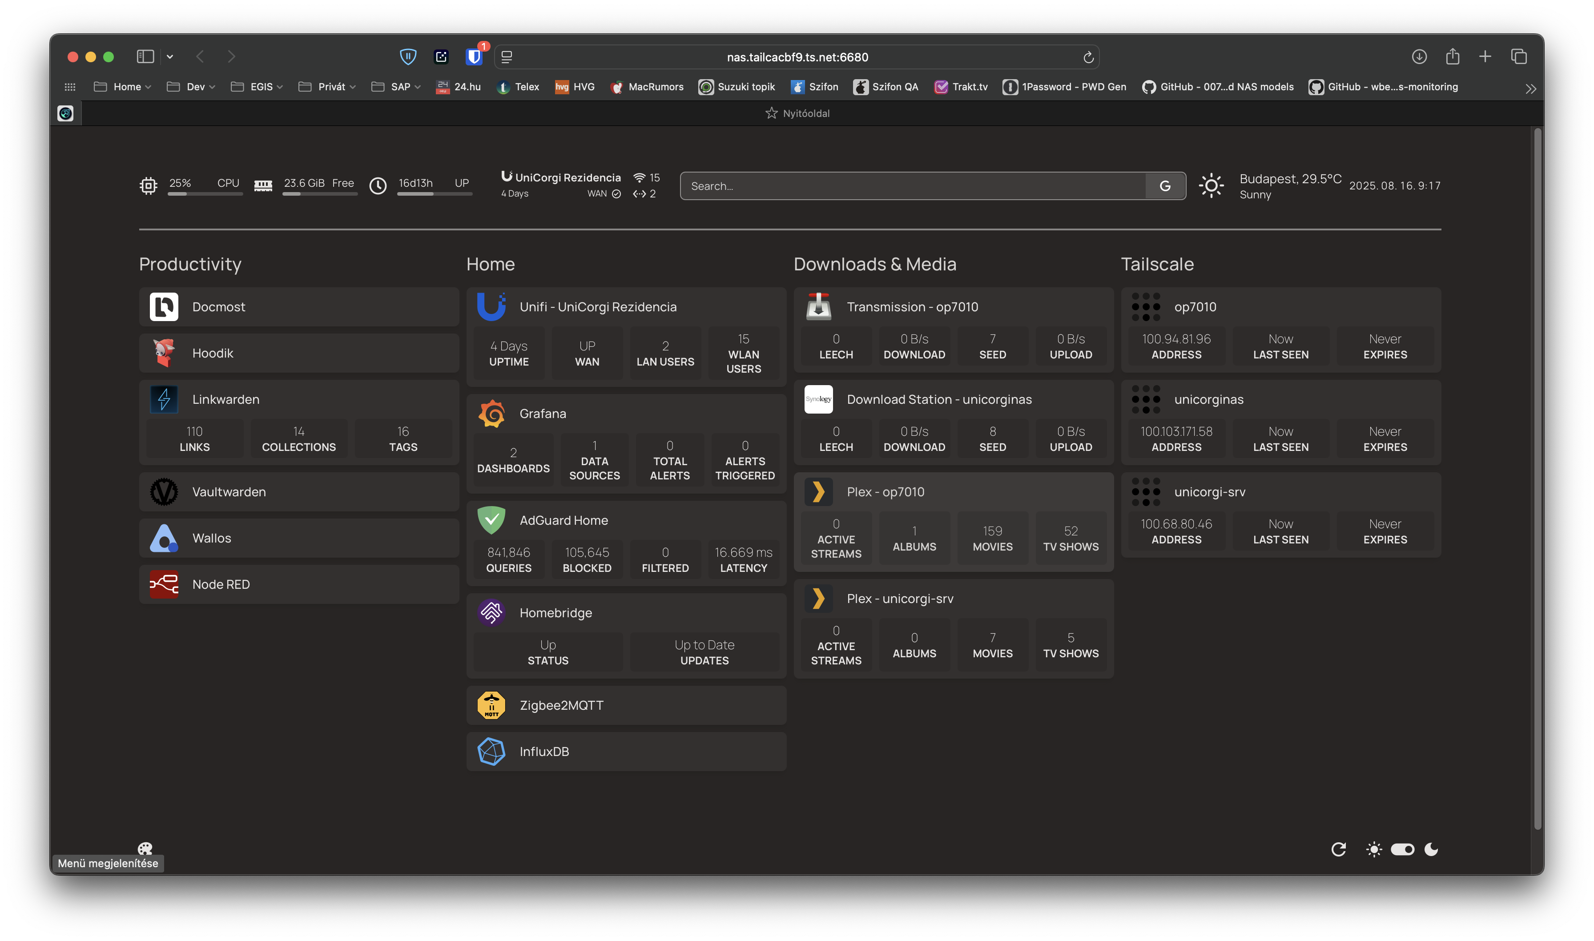This screenshot has width=1594, height=941.
Task: Open a new tab with plus button
Action: (x=1485, y=56)
